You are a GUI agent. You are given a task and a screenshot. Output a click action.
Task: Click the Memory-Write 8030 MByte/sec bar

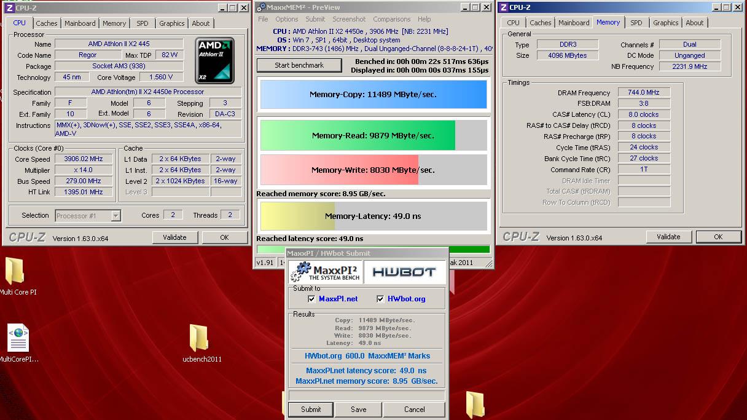coord(373,170)
